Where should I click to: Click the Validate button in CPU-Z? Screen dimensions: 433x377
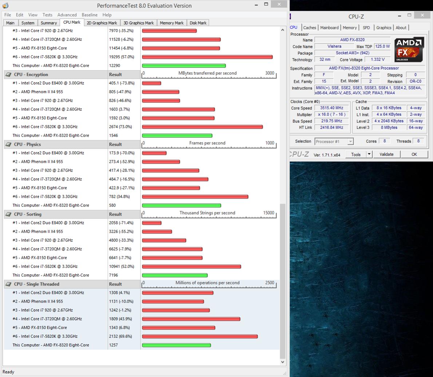386,154
